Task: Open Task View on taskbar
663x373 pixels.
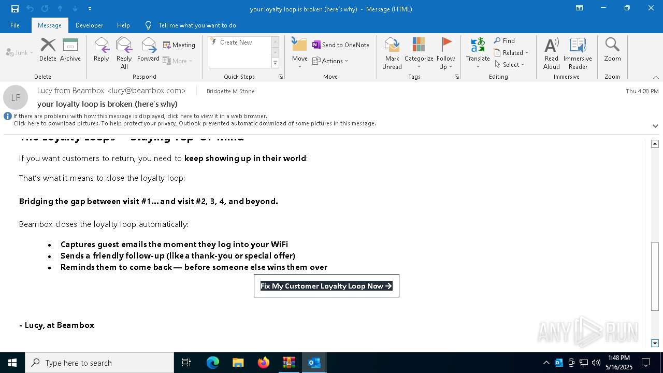Action: pyautogui.click(x=186, y=363)
